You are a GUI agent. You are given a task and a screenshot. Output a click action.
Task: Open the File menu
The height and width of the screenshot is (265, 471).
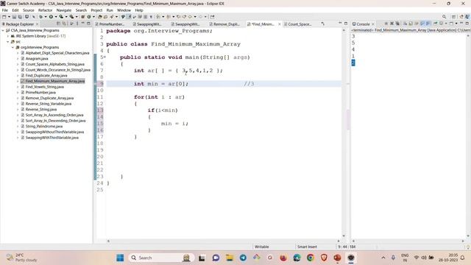click(x=5, y=10)
